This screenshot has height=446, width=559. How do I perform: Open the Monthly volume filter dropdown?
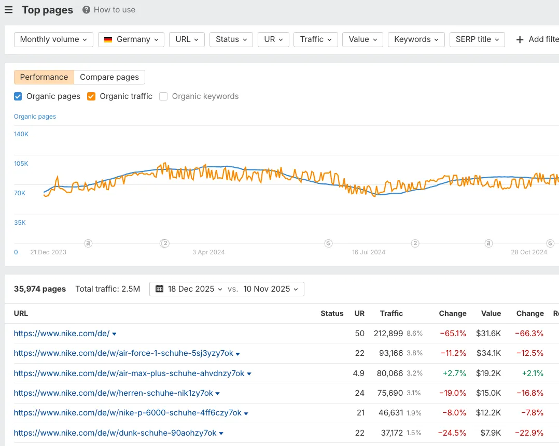[x=53, y=39]
